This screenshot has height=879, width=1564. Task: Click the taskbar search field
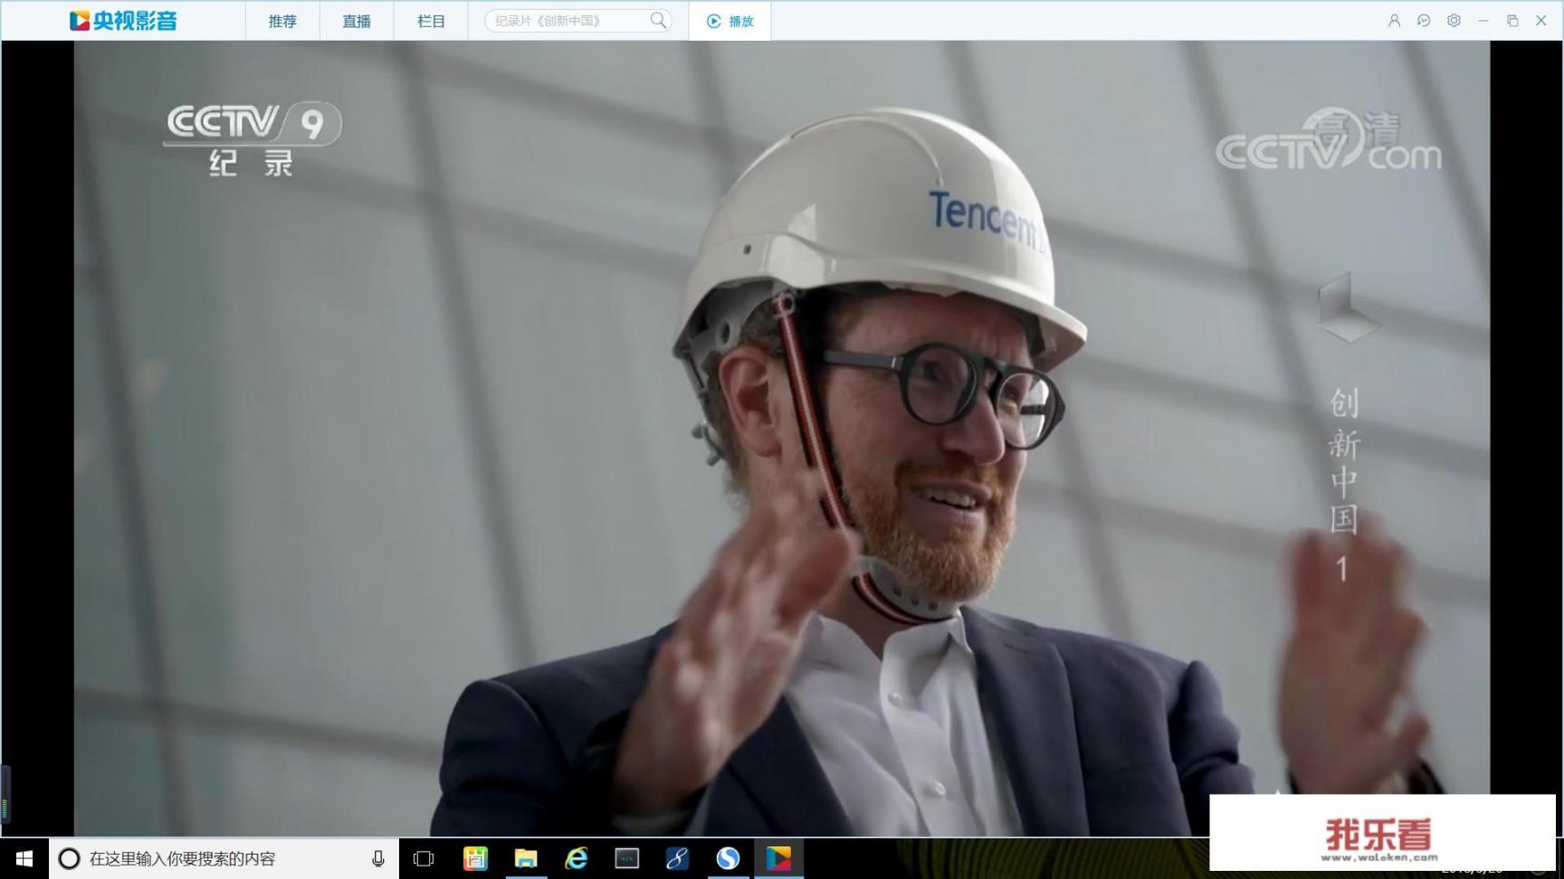(224, 858)
